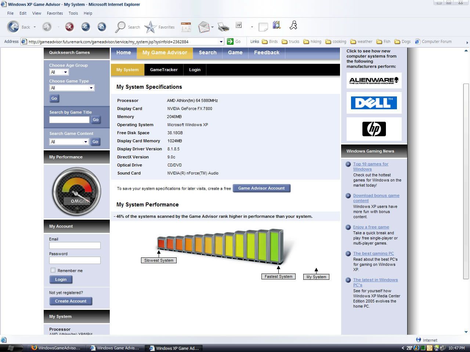Switch to the Home site tab
The height and width of the screenshot is (352, 470).
(124, 52)
